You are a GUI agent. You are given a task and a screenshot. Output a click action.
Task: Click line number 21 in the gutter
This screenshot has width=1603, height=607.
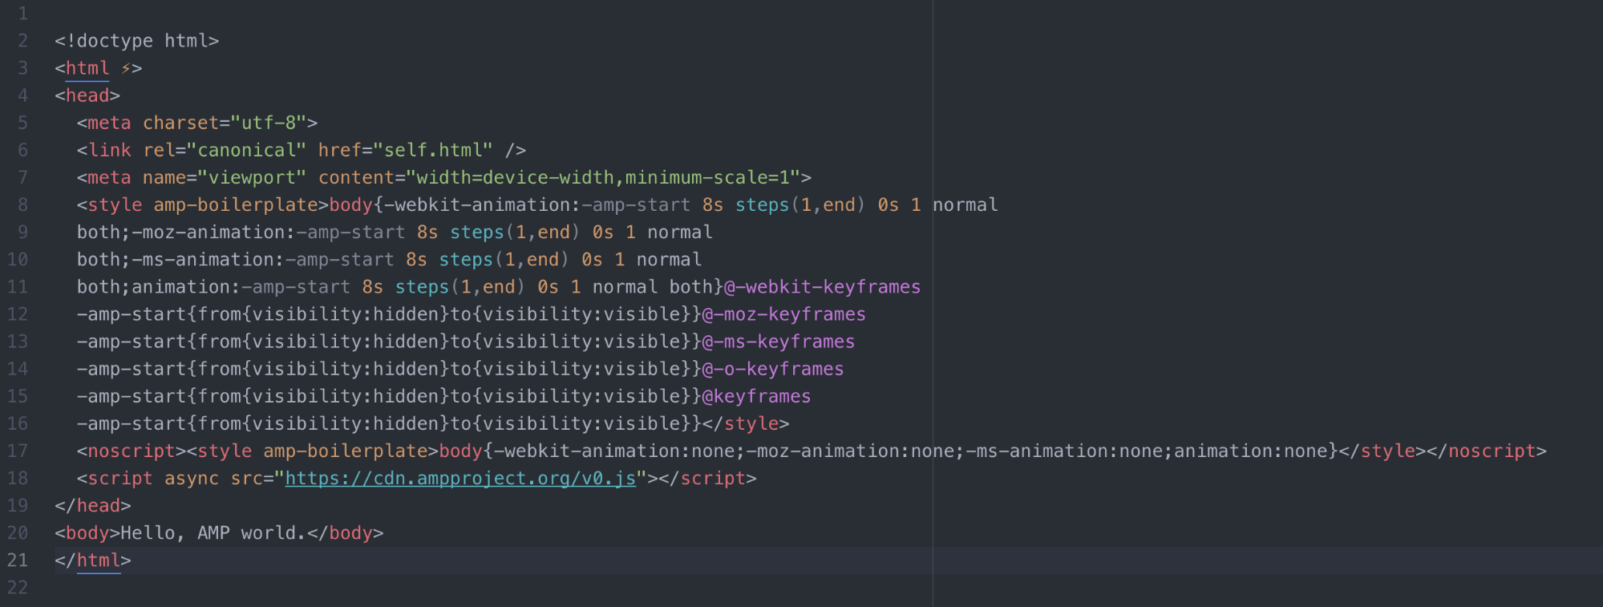click(18, 560)
